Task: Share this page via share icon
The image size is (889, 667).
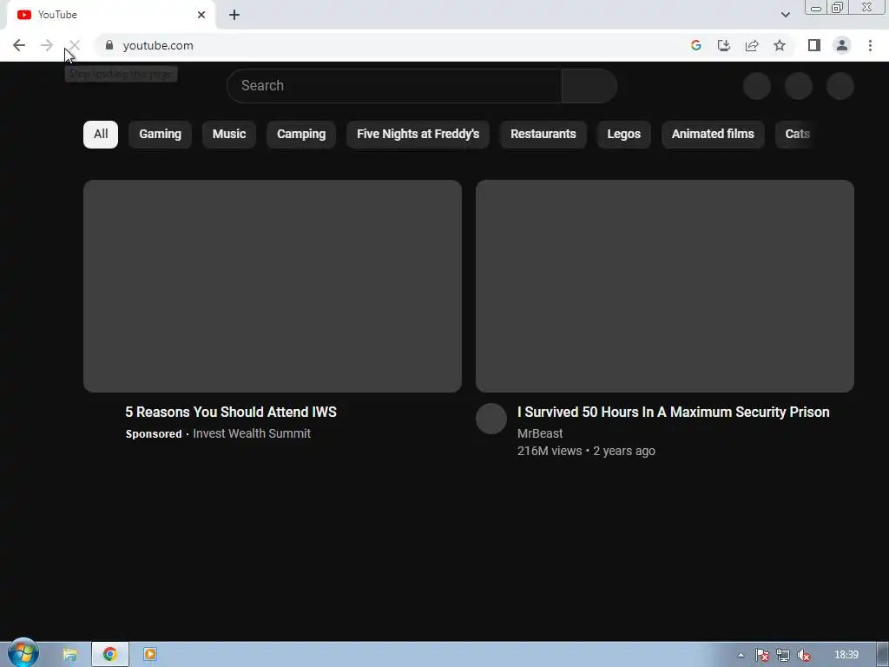Action: pos(752,45)
